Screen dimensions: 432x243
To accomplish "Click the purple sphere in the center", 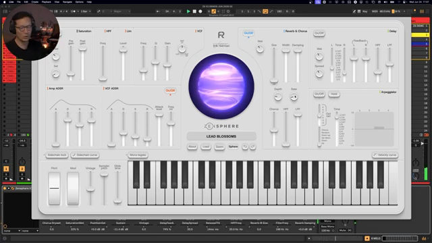I will pyautogui.click(x=221, y=86).
